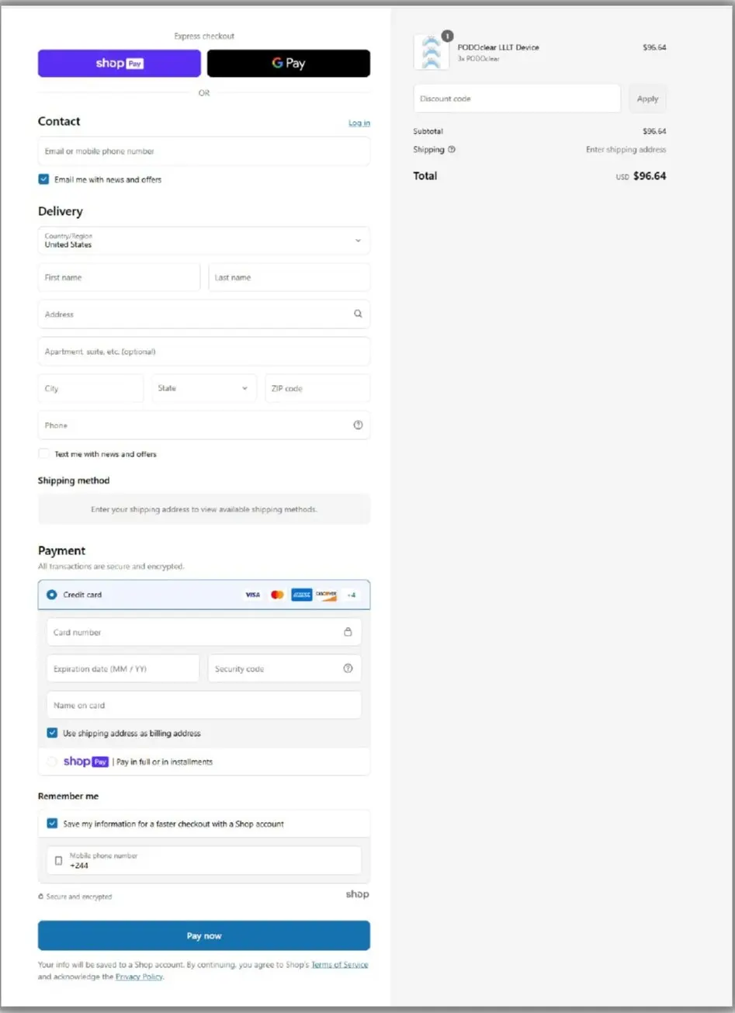Expand the State dropdown

203,387
